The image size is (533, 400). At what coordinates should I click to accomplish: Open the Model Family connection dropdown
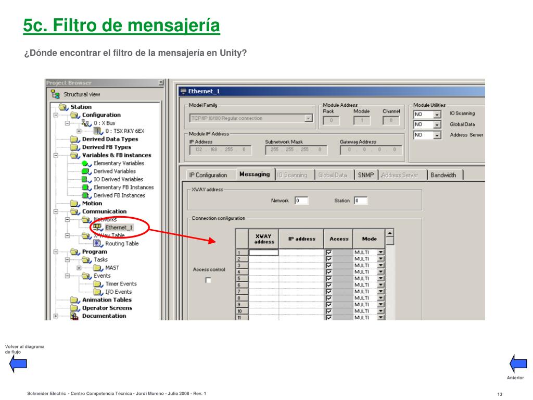point(308,118)
